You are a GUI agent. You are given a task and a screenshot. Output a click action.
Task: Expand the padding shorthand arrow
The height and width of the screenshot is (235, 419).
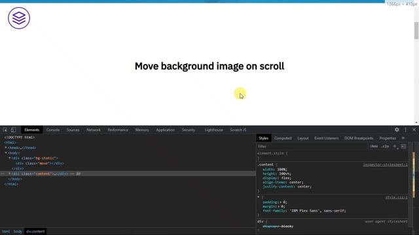pos(281,202)
